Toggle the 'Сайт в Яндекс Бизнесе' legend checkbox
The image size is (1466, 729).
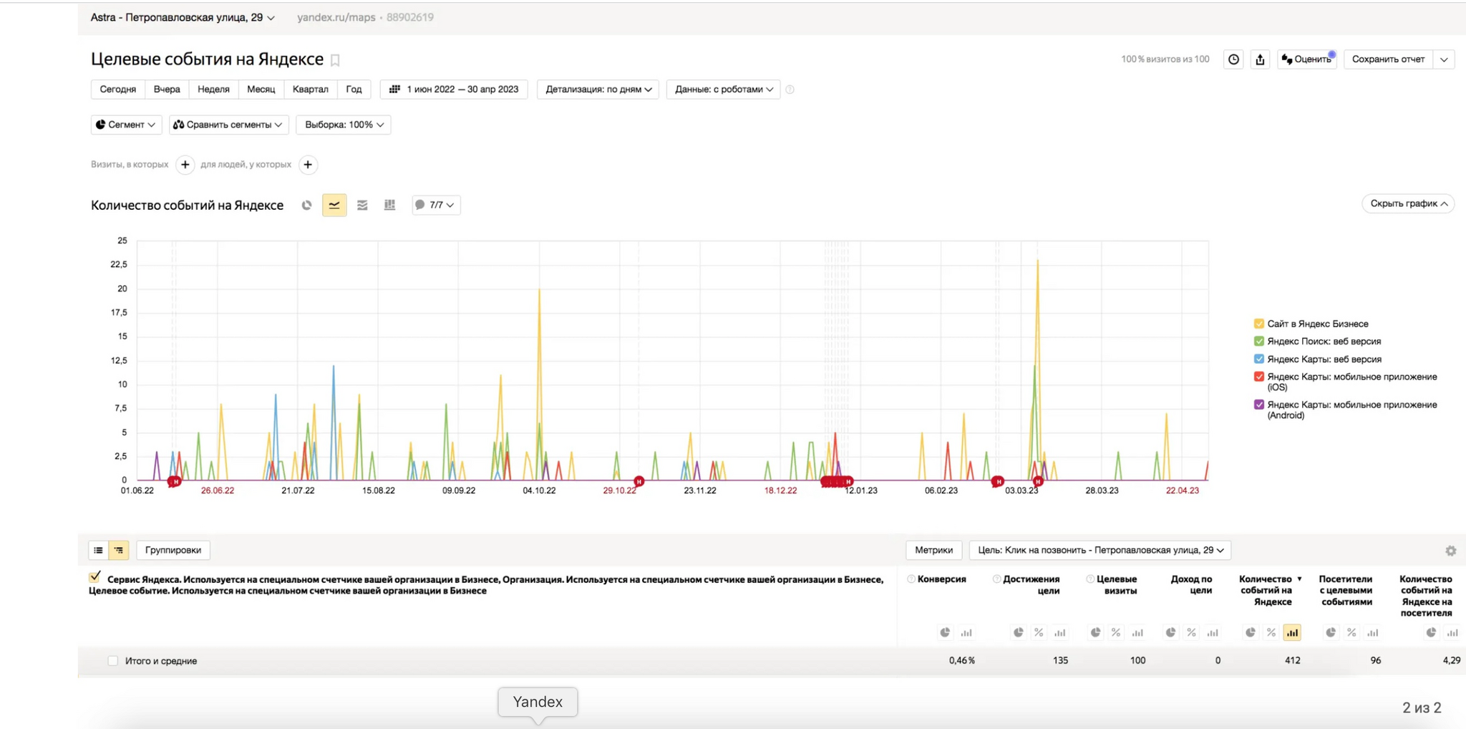[1259, 324]
